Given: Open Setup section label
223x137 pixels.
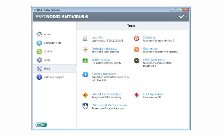Looking at the screenshot, I should pos(47,60).
